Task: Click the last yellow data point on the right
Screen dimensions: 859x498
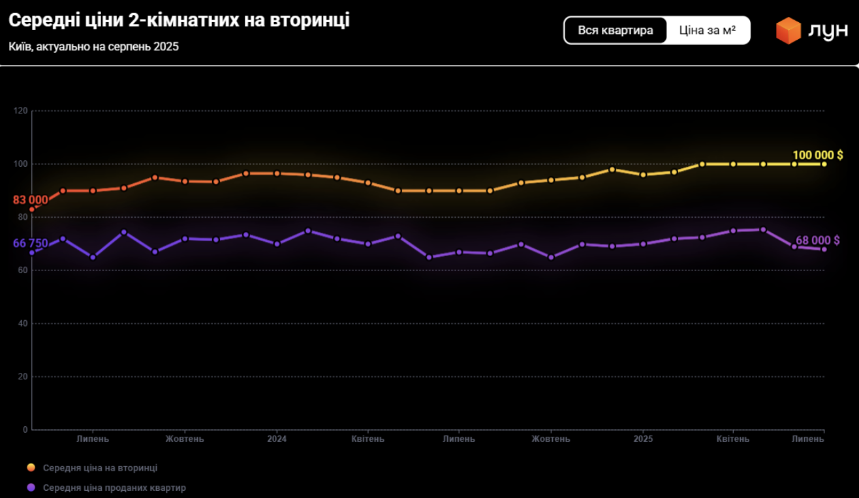Action: point(824,164)
